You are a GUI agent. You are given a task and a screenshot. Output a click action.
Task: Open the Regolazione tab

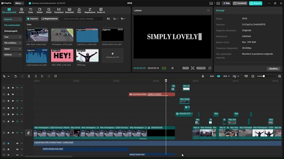point(90,10)
